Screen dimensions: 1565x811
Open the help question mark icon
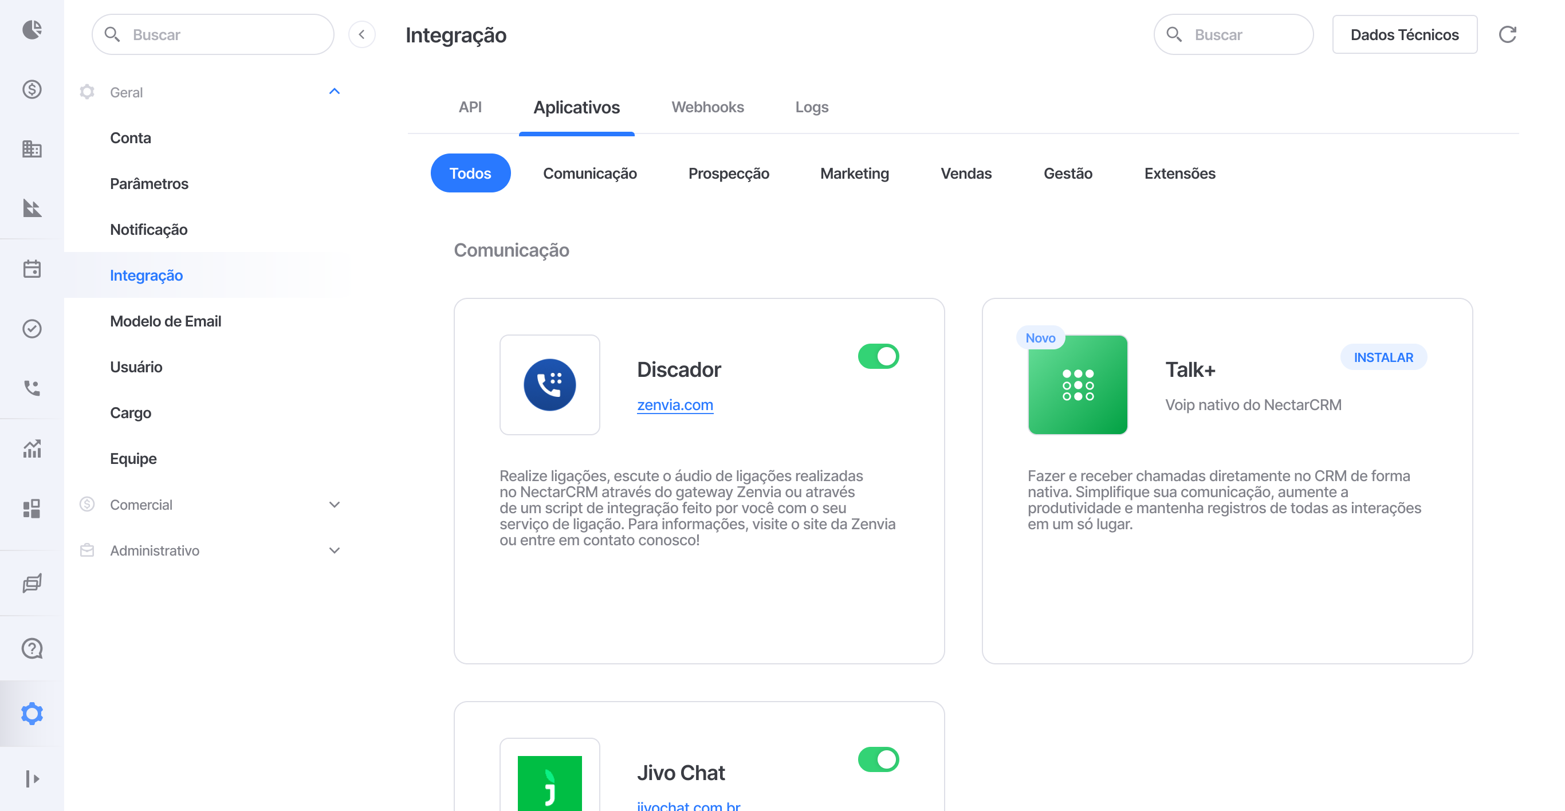(32, 649)
